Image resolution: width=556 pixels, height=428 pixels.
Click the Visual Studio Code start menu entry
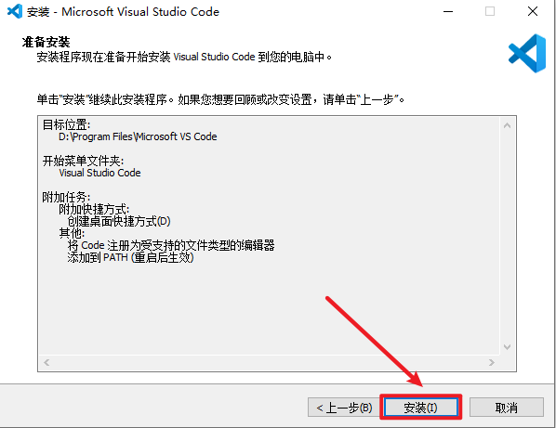[99, 173]
